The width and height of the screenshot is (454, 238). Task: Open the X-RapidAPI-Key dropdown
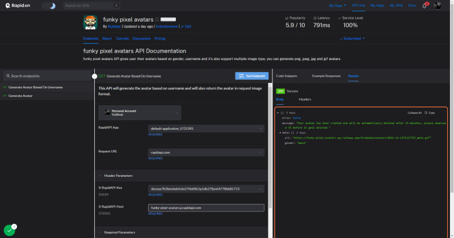click(x=206, y=189)
